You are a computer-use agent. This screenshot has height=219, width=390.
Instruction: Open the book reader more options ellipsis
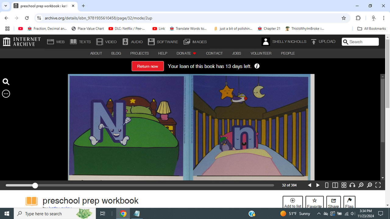coord(6,94)
